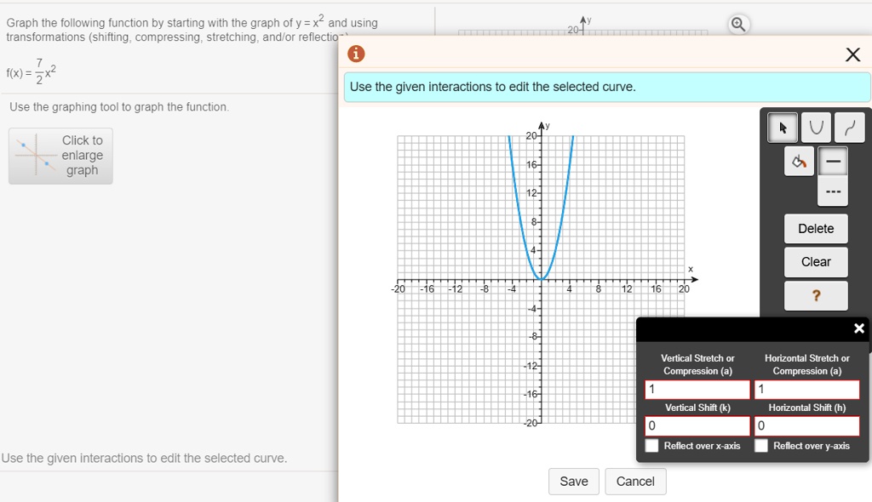Image resolution: width=872 pixels, height=502 pixels.
Task: Save the graph
Action: click(x=573, y=482)
